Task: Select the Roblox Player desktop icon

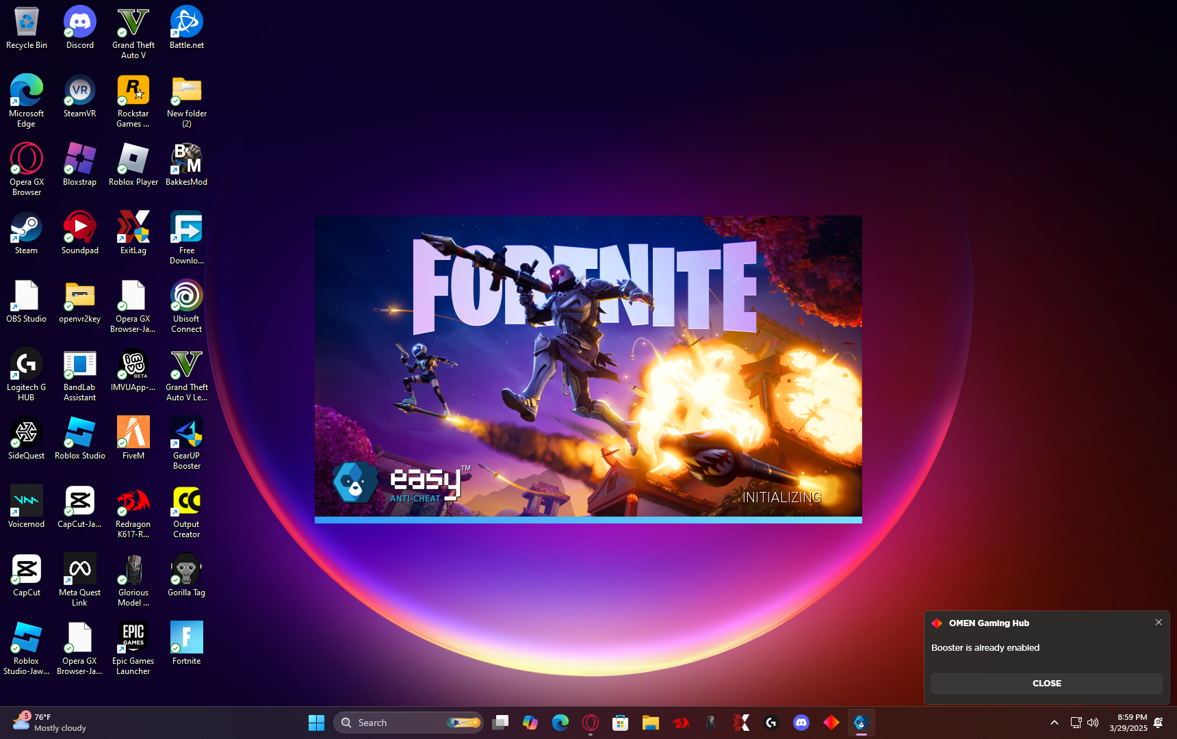Action: (x=133, y=165)
